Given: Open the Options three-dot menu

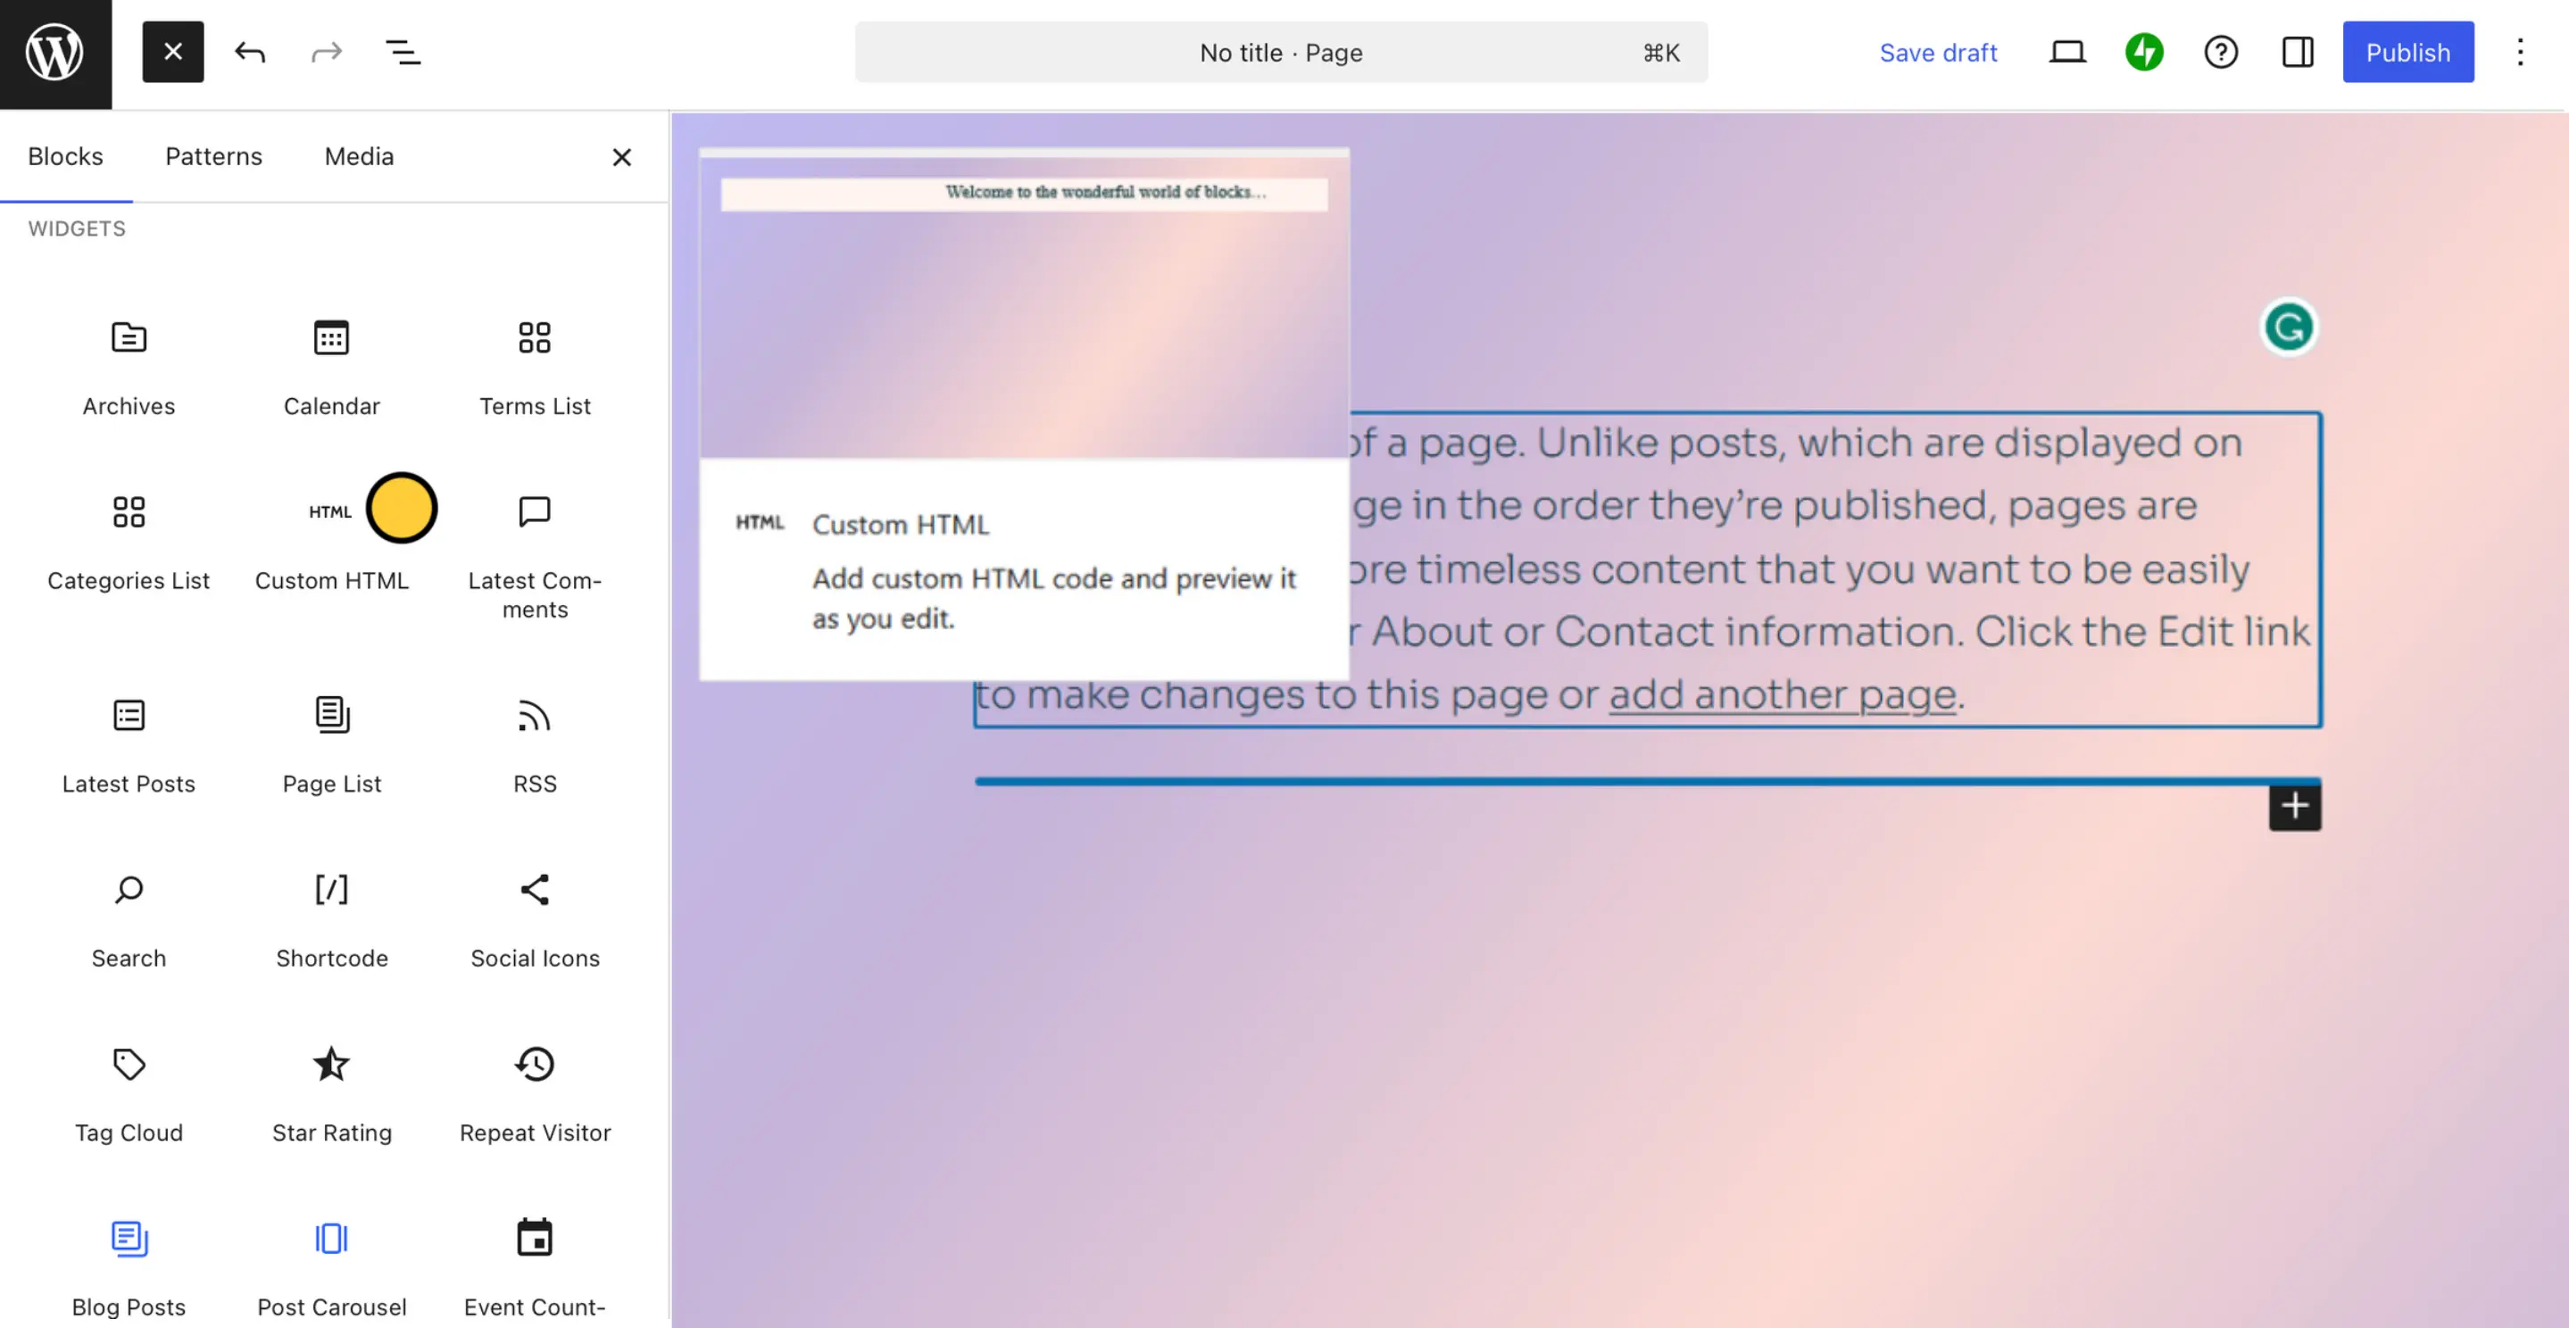Looking at the screenshot, I should (2519, 52).
